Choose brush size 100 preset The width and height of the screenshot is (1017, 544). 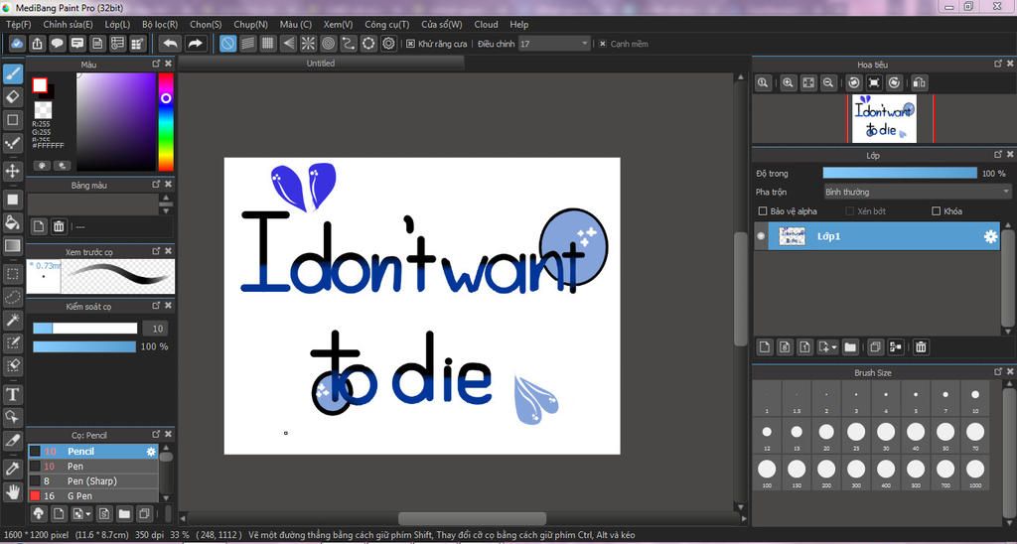(767, 472)
